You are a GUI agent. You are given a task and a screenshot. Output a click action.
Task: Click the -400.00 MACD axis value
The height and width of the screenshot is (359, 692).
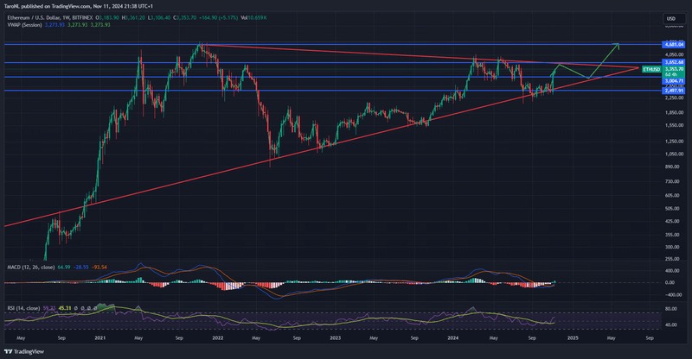point(676,295)
